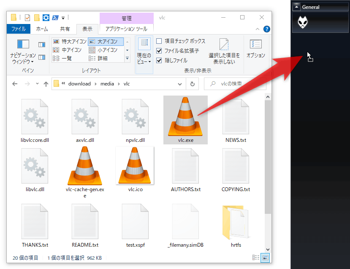Toggle the ファイル名拡張子 checkbox
The image size is (350, 269).
click(x=159, y=51)
